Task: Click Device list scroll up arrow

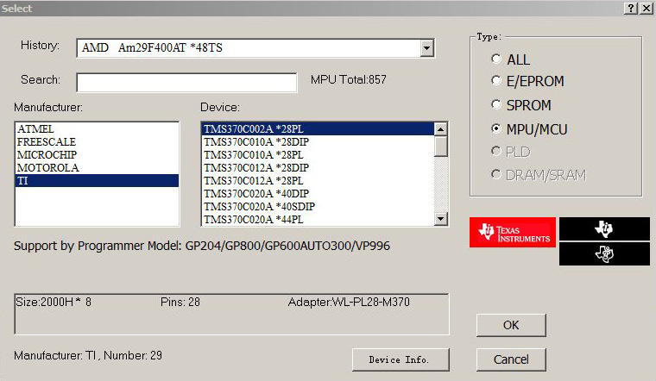Action: (x=440, y=129)
